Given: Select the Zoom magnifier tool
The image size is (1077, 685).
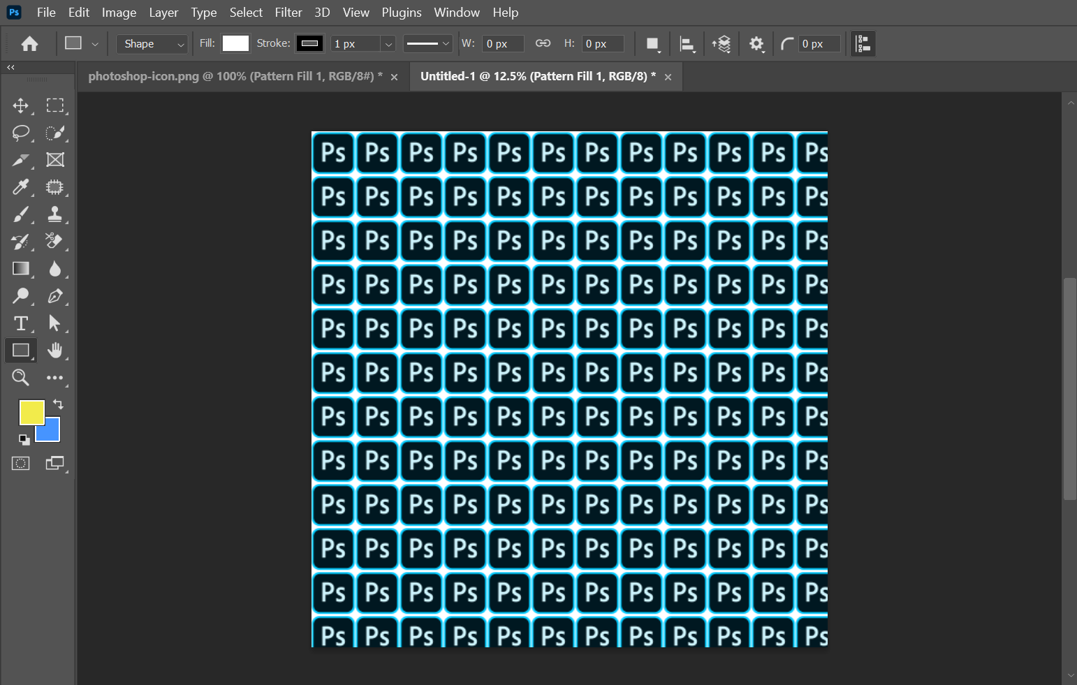Looking at the screenshot, I should (21, 378).
